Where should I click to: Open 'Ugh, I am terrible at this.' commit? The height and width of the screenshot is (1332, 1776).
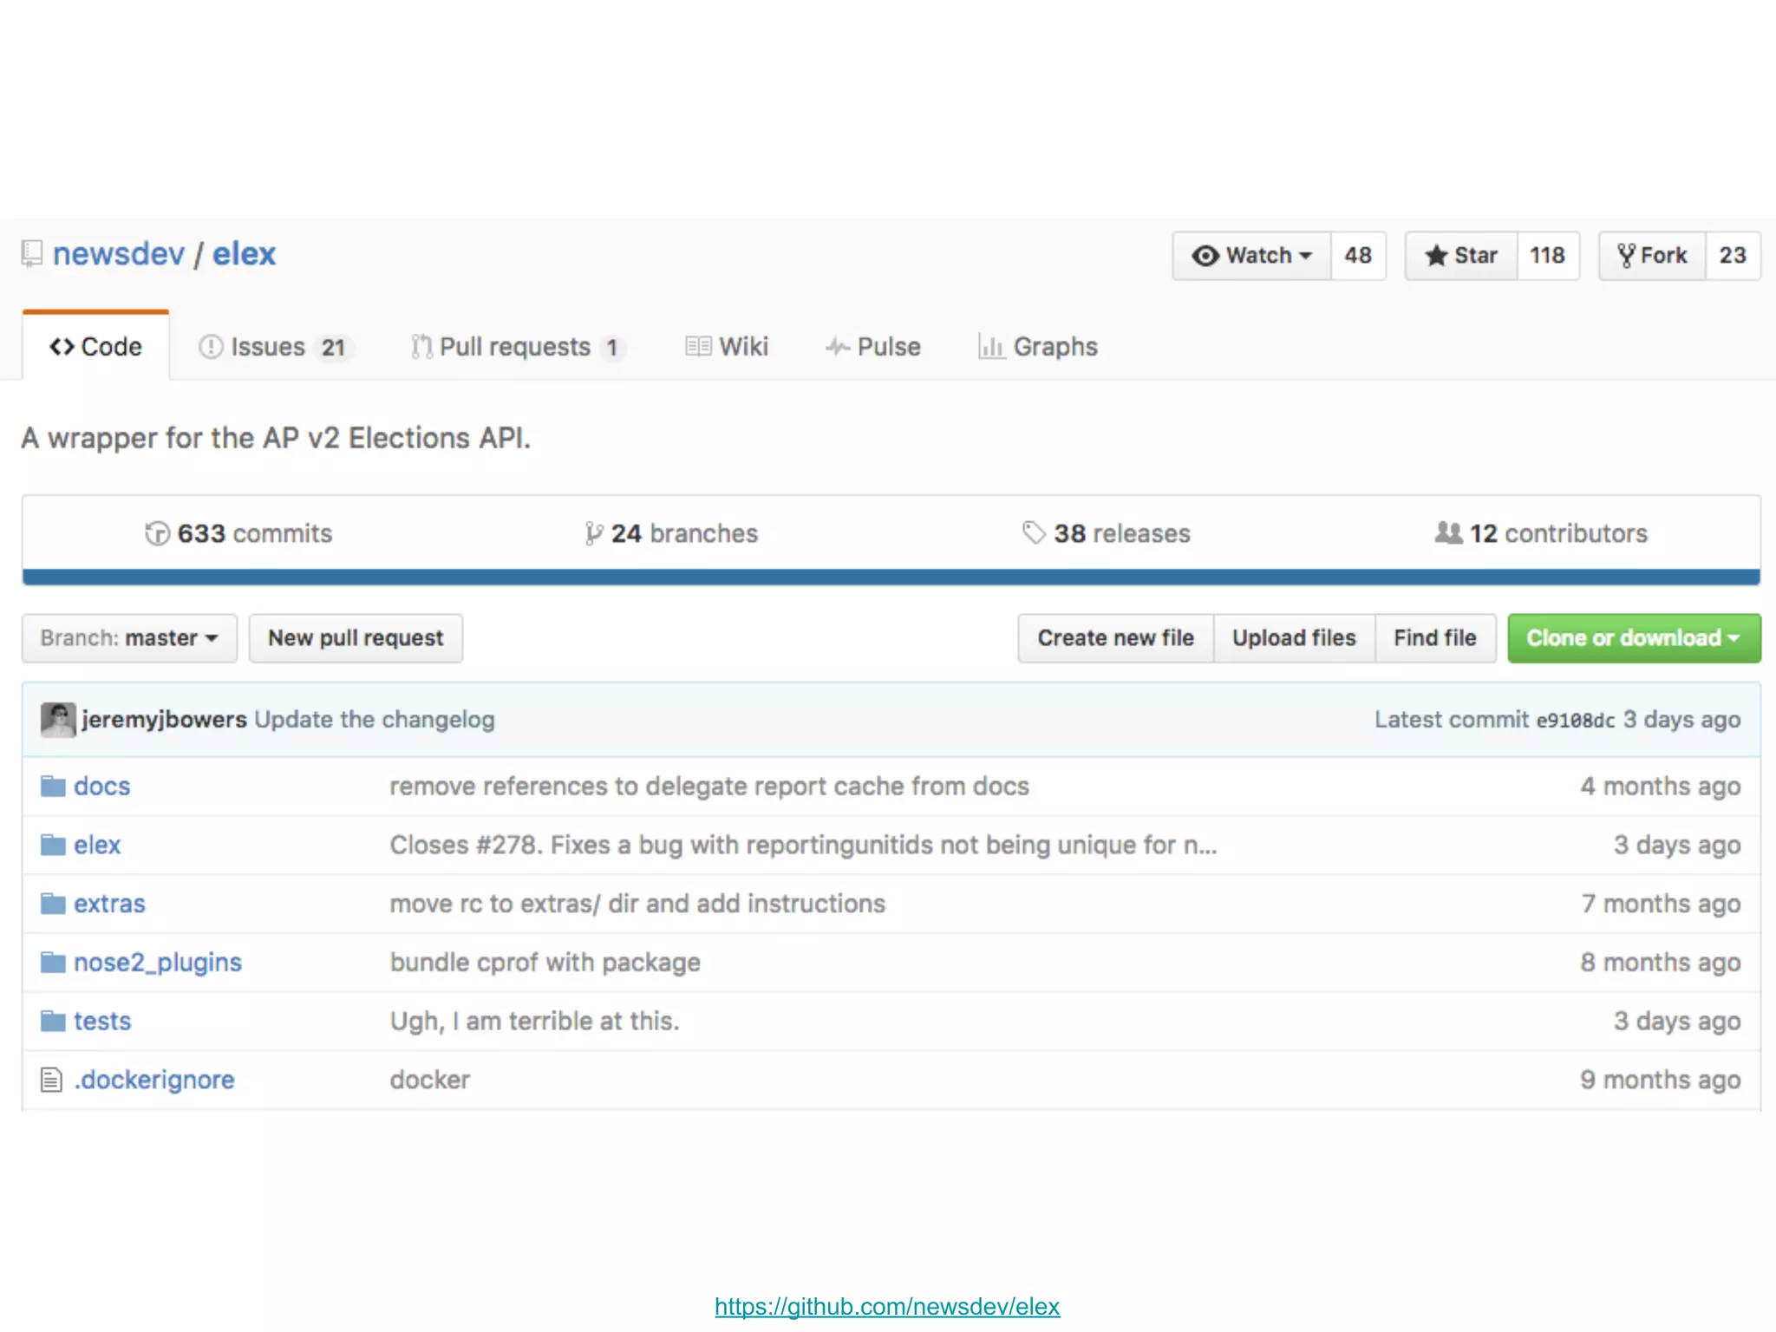click(x=534, y=1022)
